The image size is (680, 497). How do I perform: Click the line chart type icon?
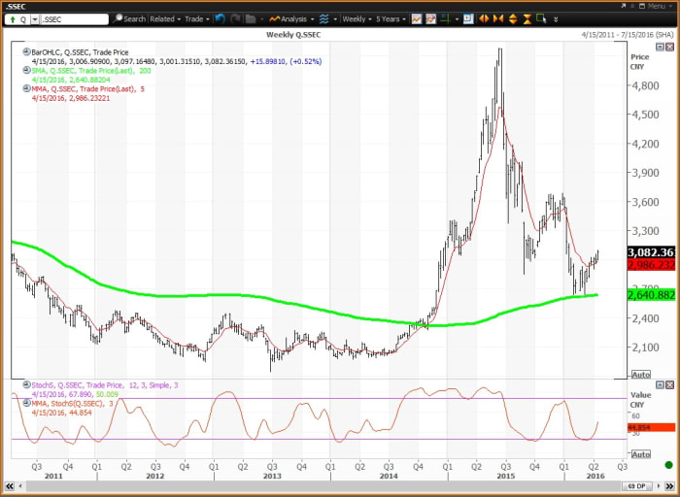coord(417,18)
